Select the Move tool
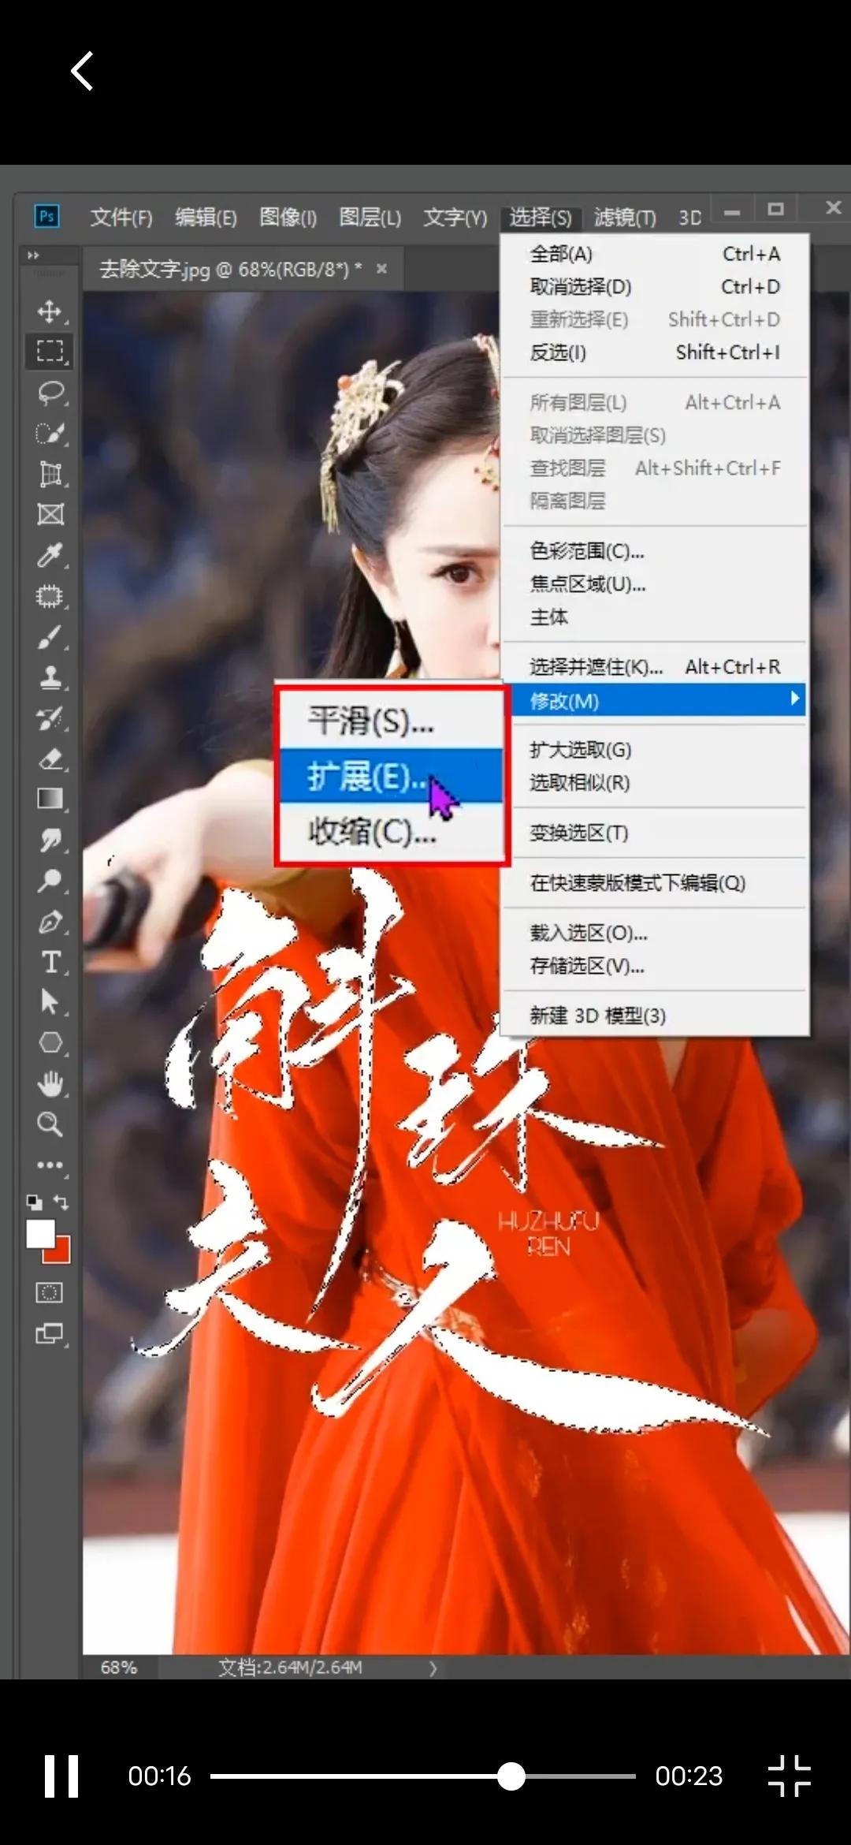 click(x=50, y=311)
